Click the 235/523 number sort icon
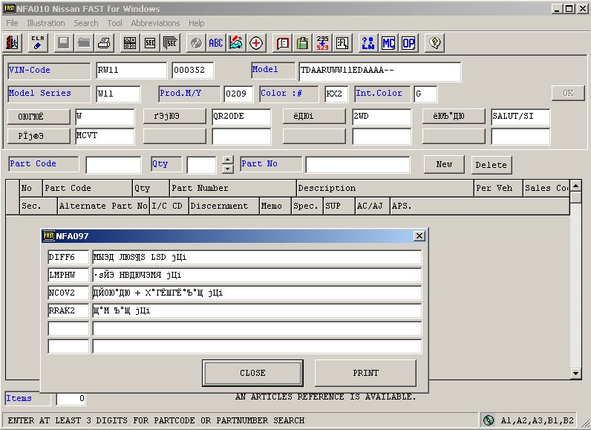This screenshot has width=591, height=430. tap(322, 43)
